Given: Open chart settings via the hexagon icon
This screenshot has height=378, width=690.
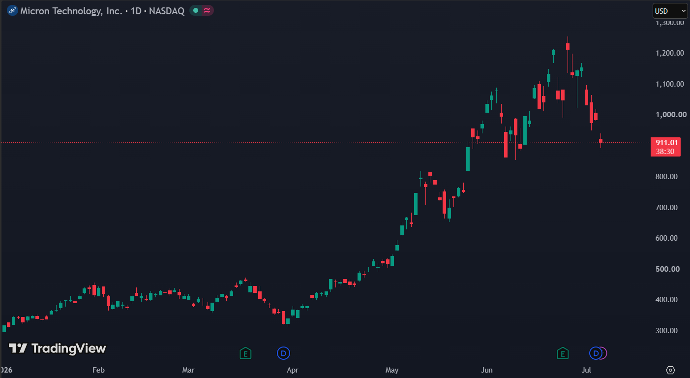Looking at the screenshot, I should point(670,370).
